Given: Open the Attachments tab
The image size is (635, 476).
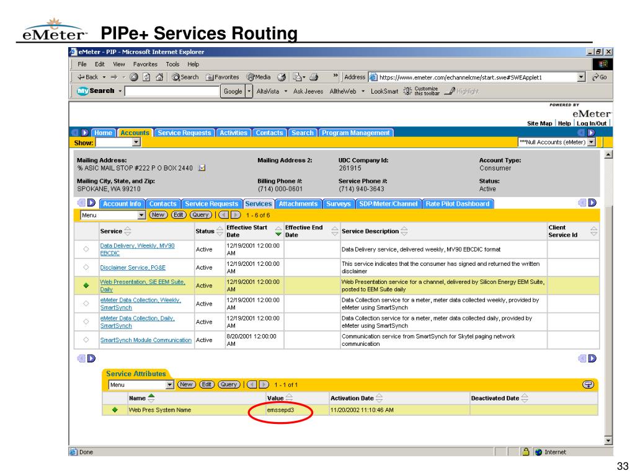Looking at the screenshot, I should click(x=298, y=203).
